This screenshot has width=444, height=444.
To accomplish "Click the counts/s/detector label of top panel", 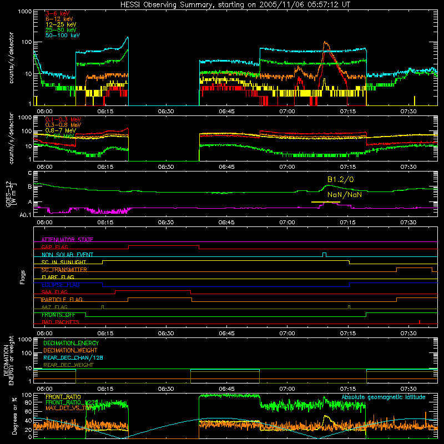I will pos(11,58).
